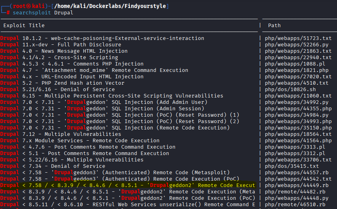337x209 pixels.
Task: Click the Drupal 7.x Module Services entry
Action: coord(80,141)
